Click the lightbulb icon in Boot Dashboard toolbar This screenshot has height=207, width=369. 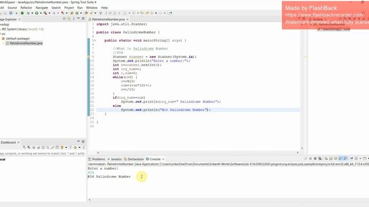click(62, 147)
